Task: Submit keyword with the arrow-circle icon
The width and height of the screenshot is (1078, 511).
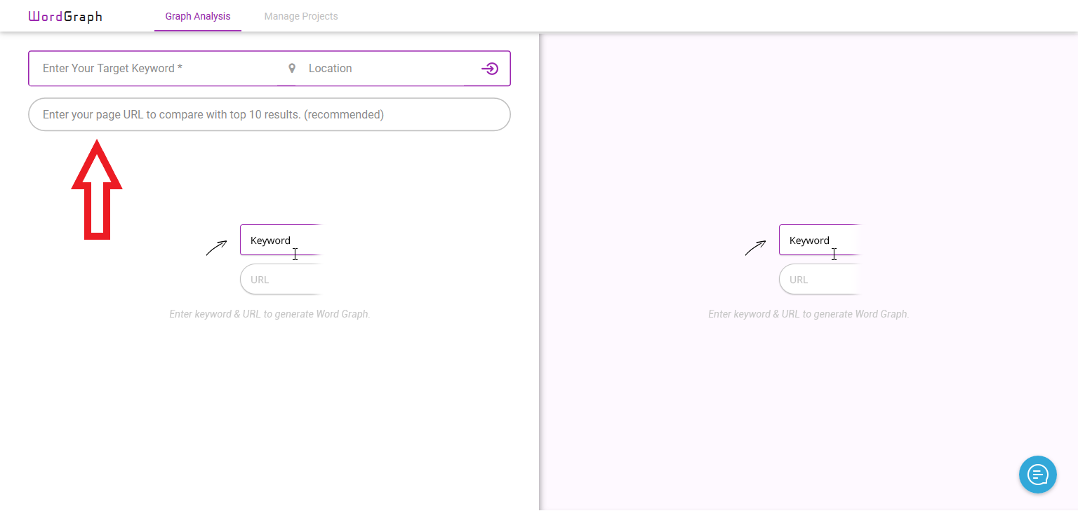Action: coord(490,69)
